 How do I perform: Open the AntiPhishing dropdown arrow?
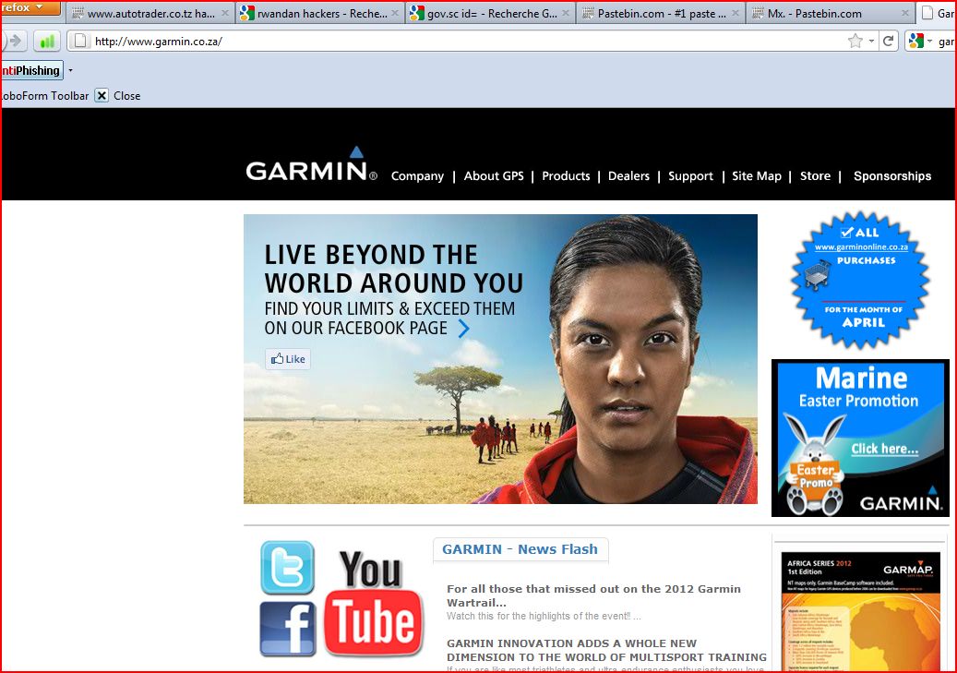(71, 71)
